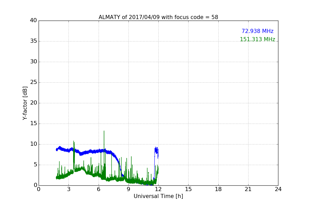309x206 pixels.
Task: Click the 'Universal Time [h]' axis label
Action: (x=158, y=196)
